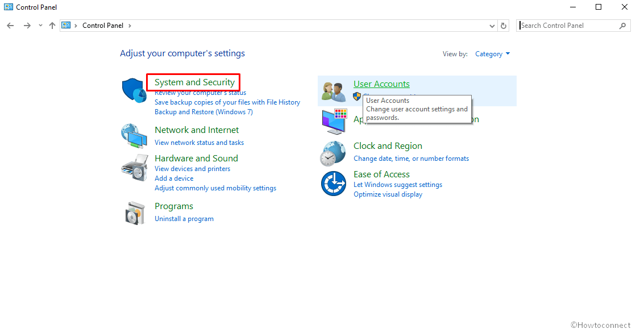
Task: Open System and Security shield icon
Action: (x=134, y=90)
